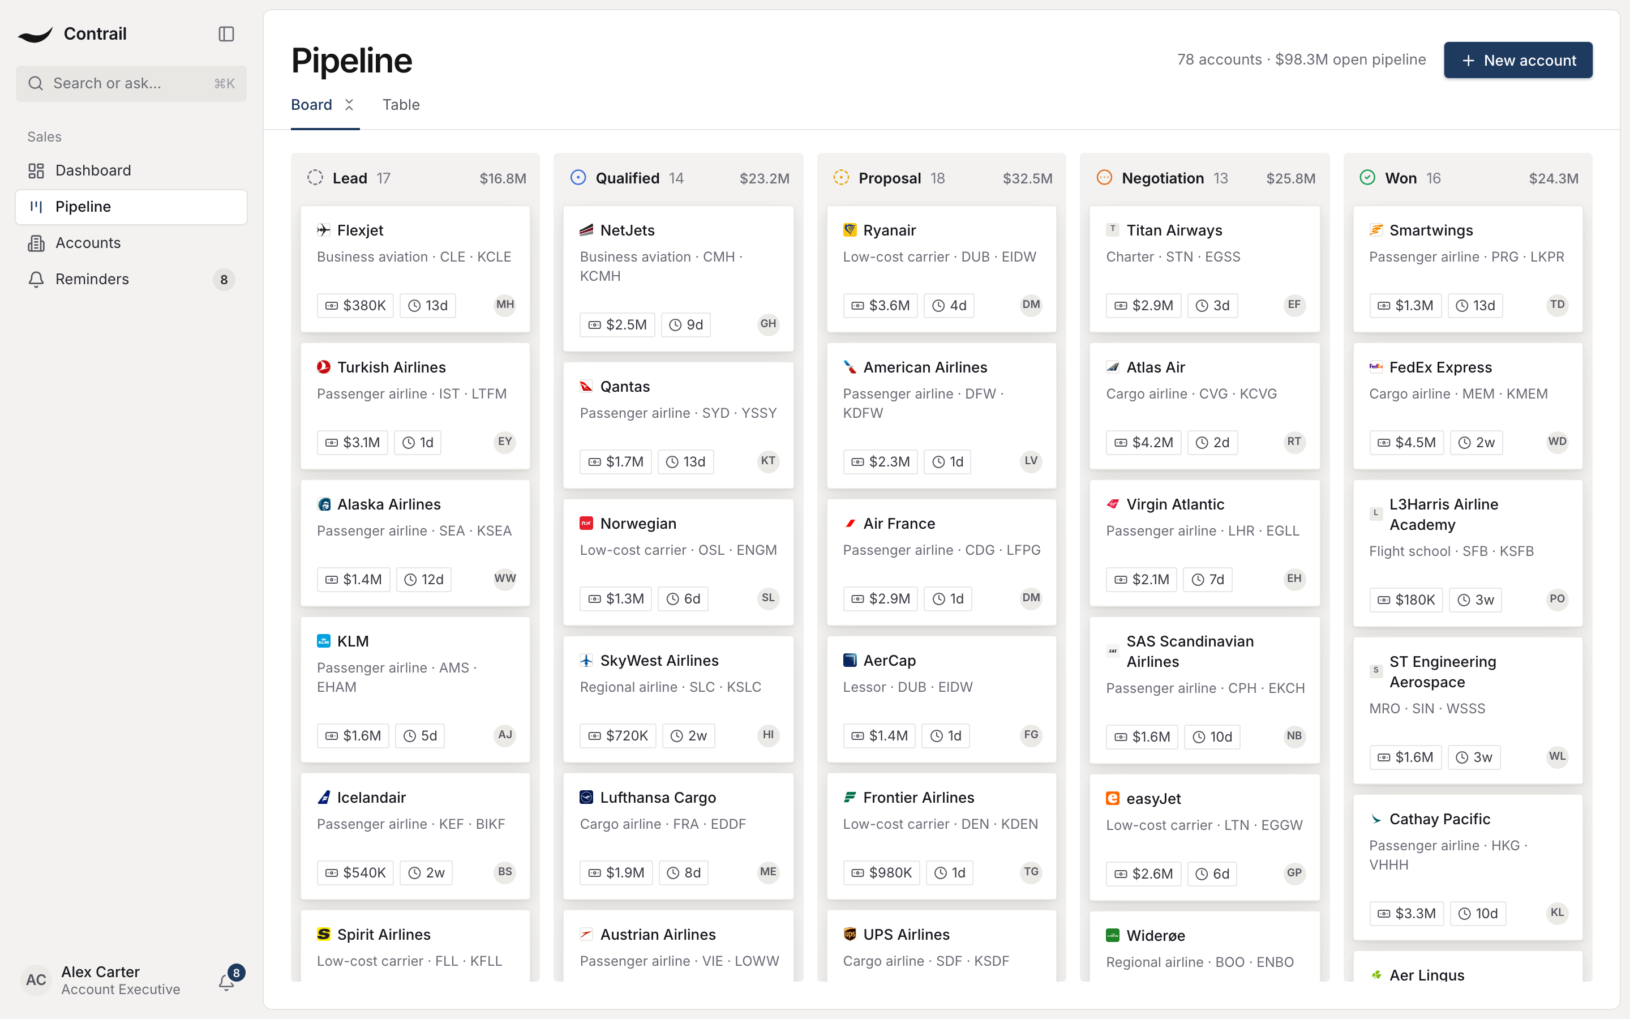Screen dimensions: 1630x1019
Task: Click the Accounts building icon
Action: [x=36, y=243]
